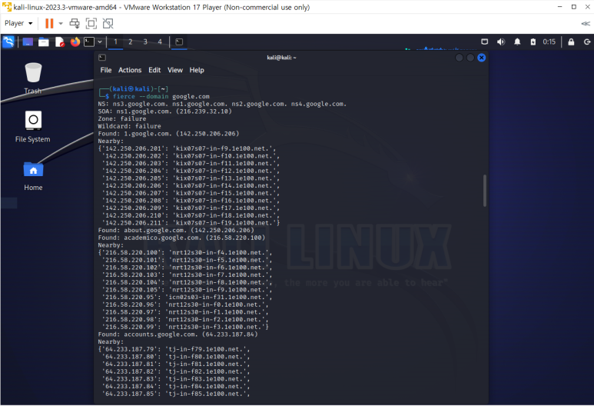This screenshot has width=594, height=406.
Task: Click the 'fierce --domain google.com' command line
Action: [161, 96]
